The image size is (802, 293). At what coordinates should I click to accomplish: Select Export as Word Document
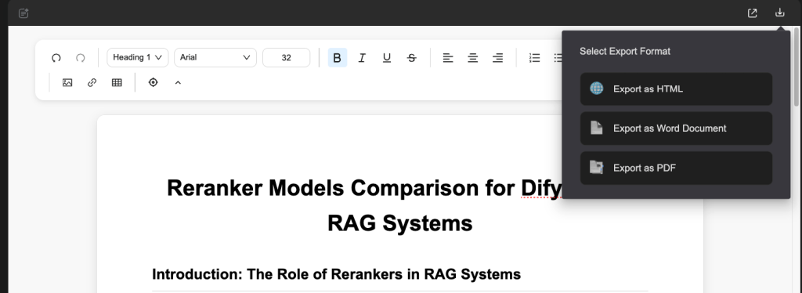[x=676, y=128]
